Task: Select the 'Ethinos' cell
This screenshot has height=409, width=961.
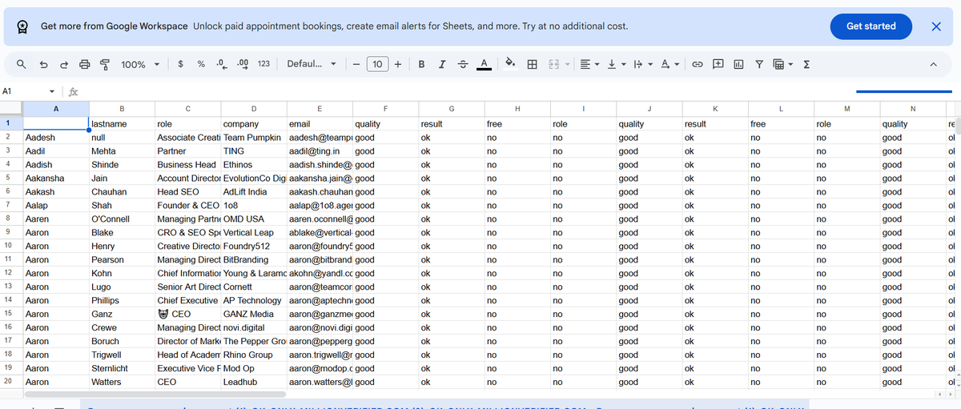Action: (x=253, y=165)
